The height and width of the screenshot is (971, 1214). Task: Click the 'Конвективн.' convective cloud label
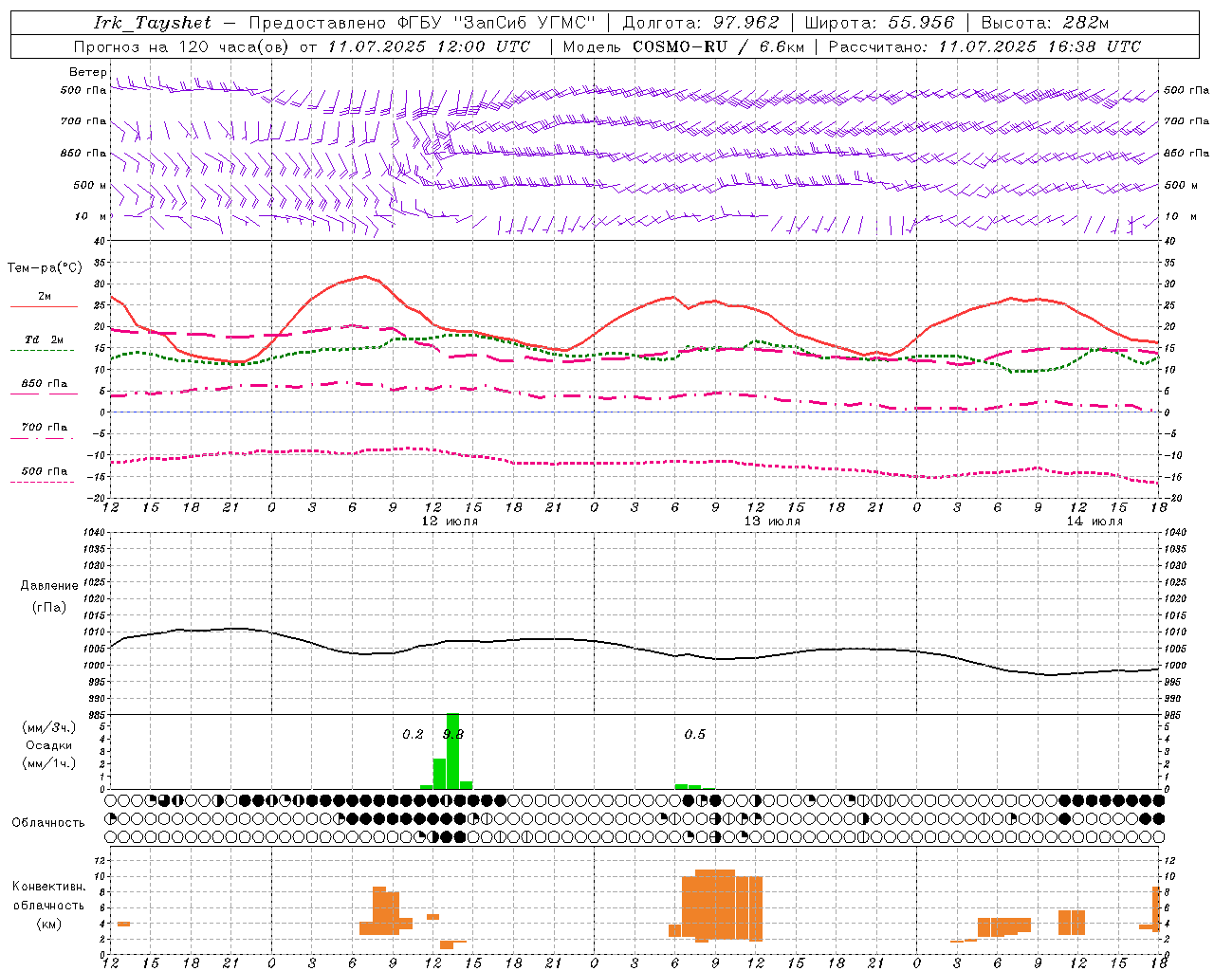point(49,887)
